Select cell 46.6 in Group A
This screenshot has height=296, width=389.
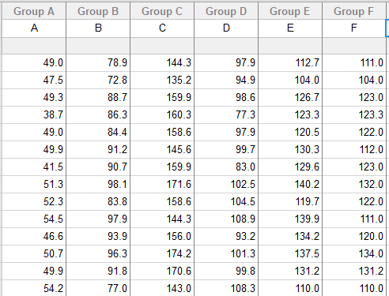point(34,236)
